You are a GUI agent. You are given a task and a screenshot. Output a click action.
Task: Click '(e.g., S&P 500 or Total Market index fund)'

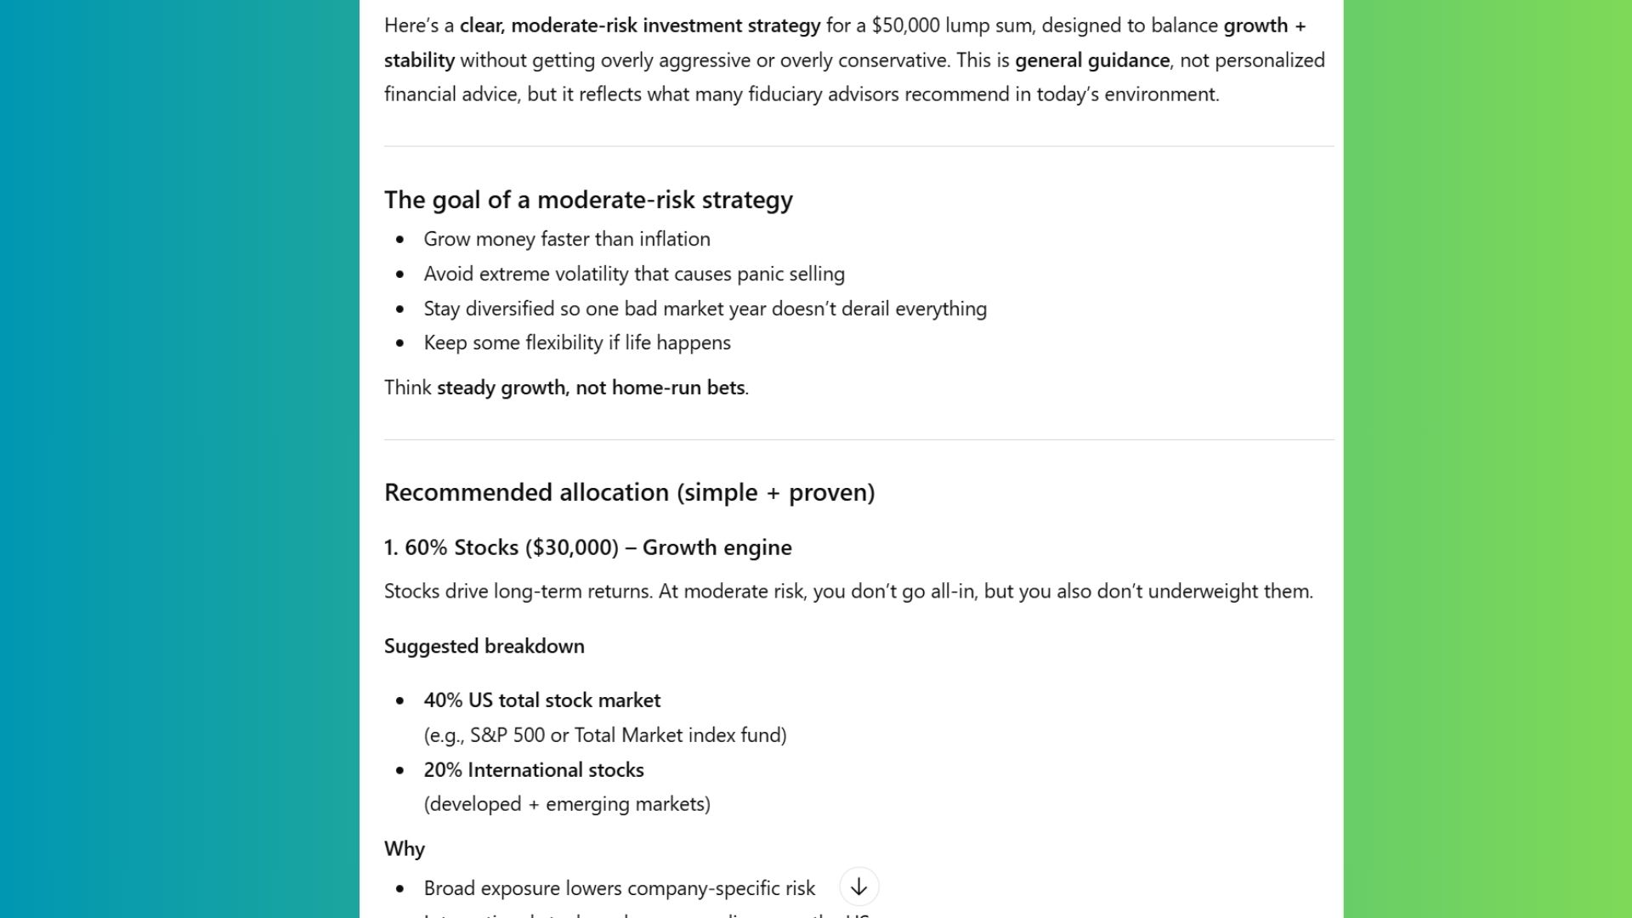point(604,735)
